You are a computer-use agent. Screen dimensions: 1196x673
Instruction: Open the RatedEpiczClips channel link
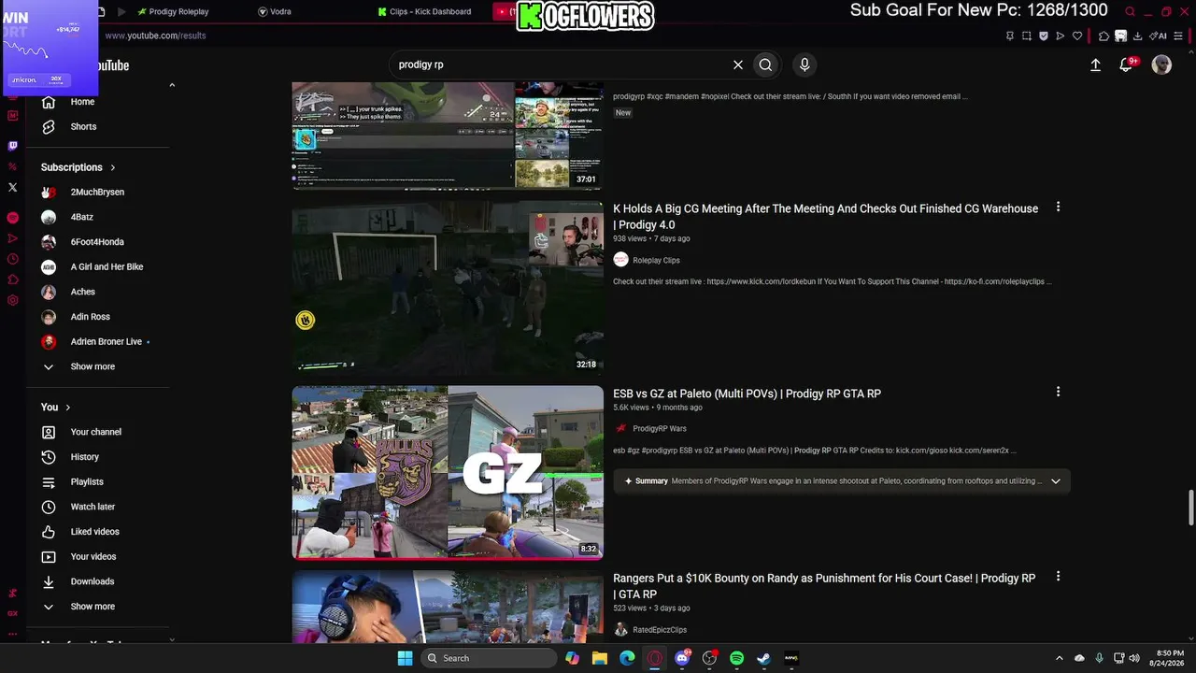[x=660, y=630]
